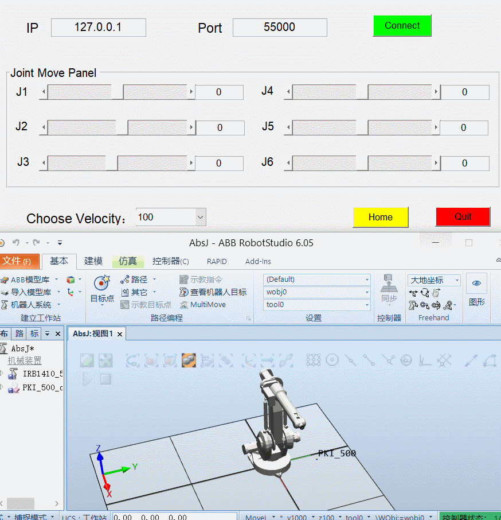Switch to the RAPID tab
Image resolution: width=501 pixels, height=520 pixels.
[x=217, y=261]
